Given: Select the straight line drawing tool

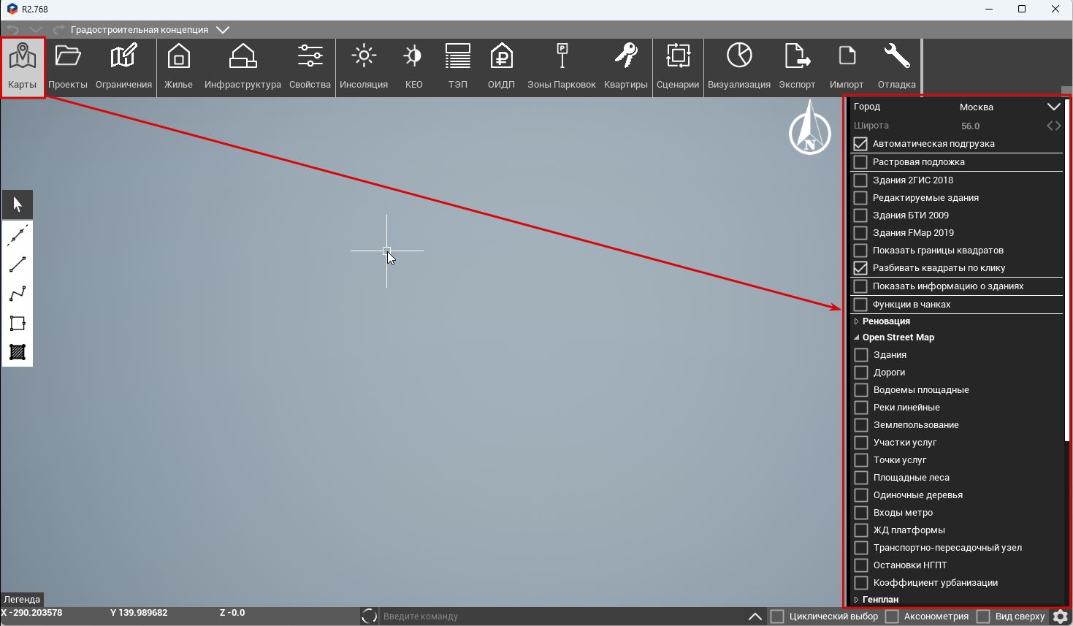Looking at the screenshot, I should pos(18,264).
